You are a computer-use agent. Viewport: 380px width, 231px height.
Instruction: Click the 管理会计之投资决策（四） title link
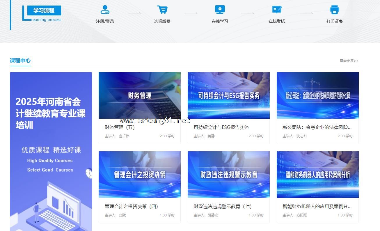131,207
